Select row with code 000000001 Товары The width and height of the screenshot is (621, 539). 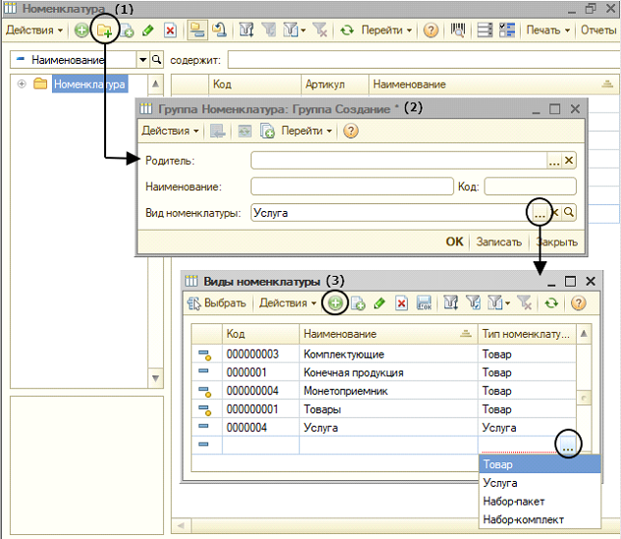pos(383,408)
